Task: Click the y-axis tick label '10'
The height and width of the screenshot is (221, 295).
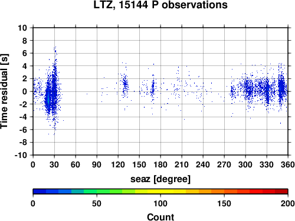Action: click(22, 28)
